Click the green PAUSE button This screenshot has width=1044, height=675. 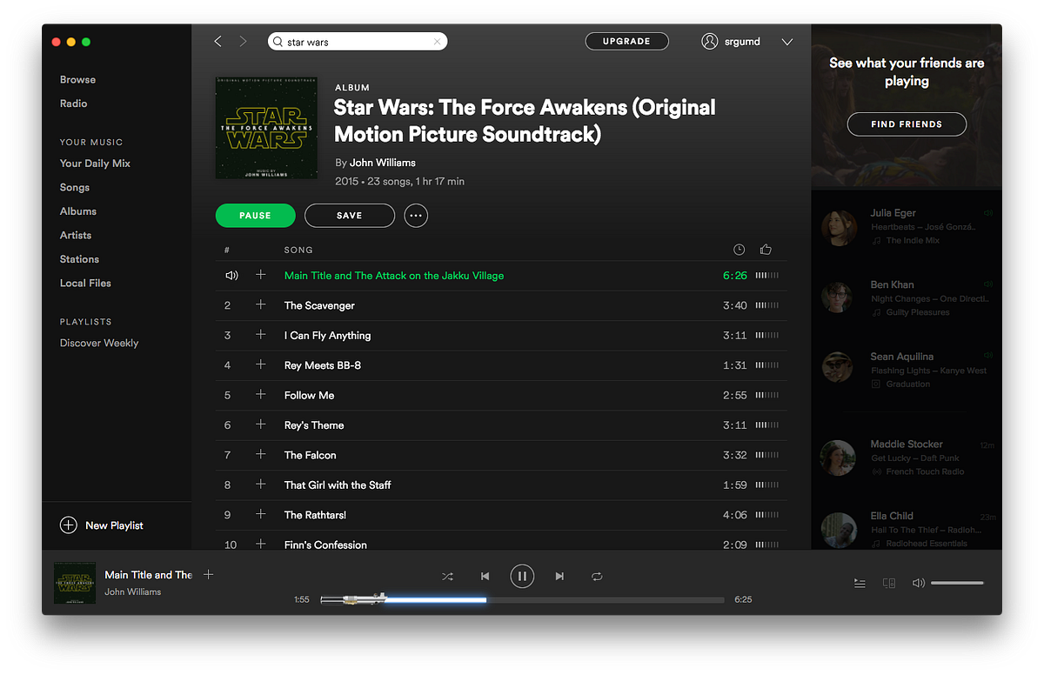coord(255,215)
